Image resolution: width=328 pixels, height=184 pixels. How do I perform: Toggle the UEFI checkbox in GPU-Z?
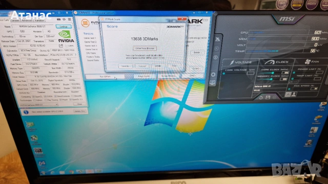(67, 45)
